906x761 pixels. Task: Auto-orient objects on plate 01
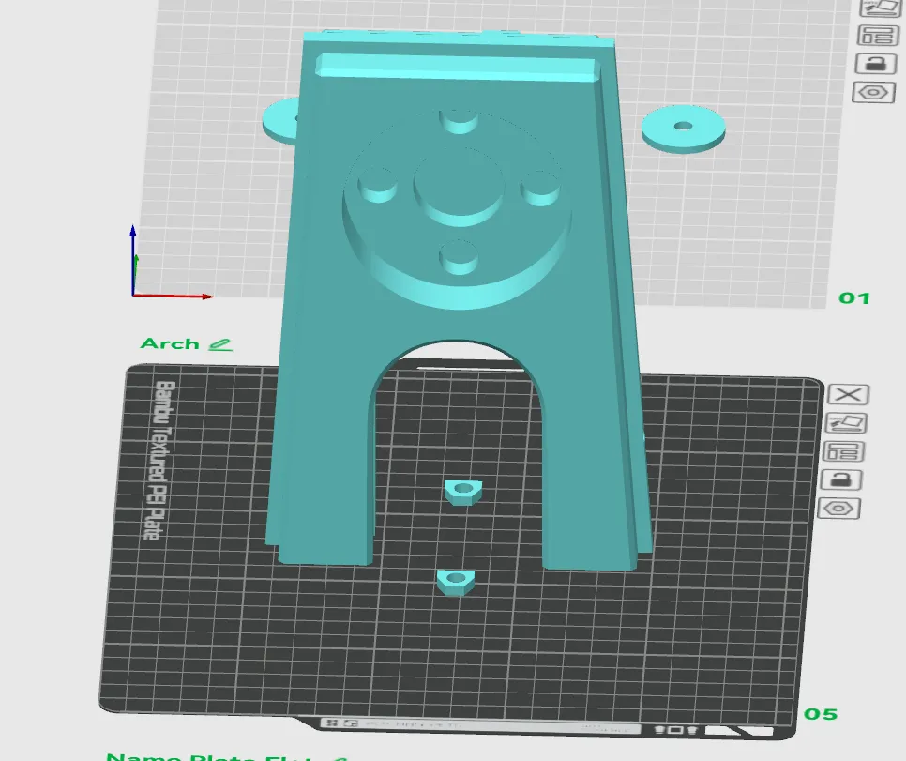point(880,8)
